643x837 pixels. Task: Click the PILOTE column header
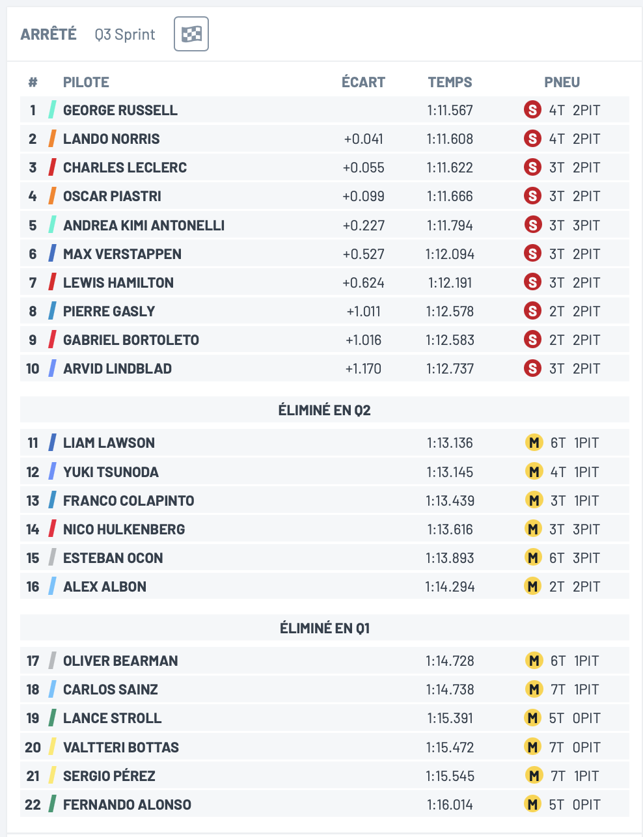pos(86,82)
